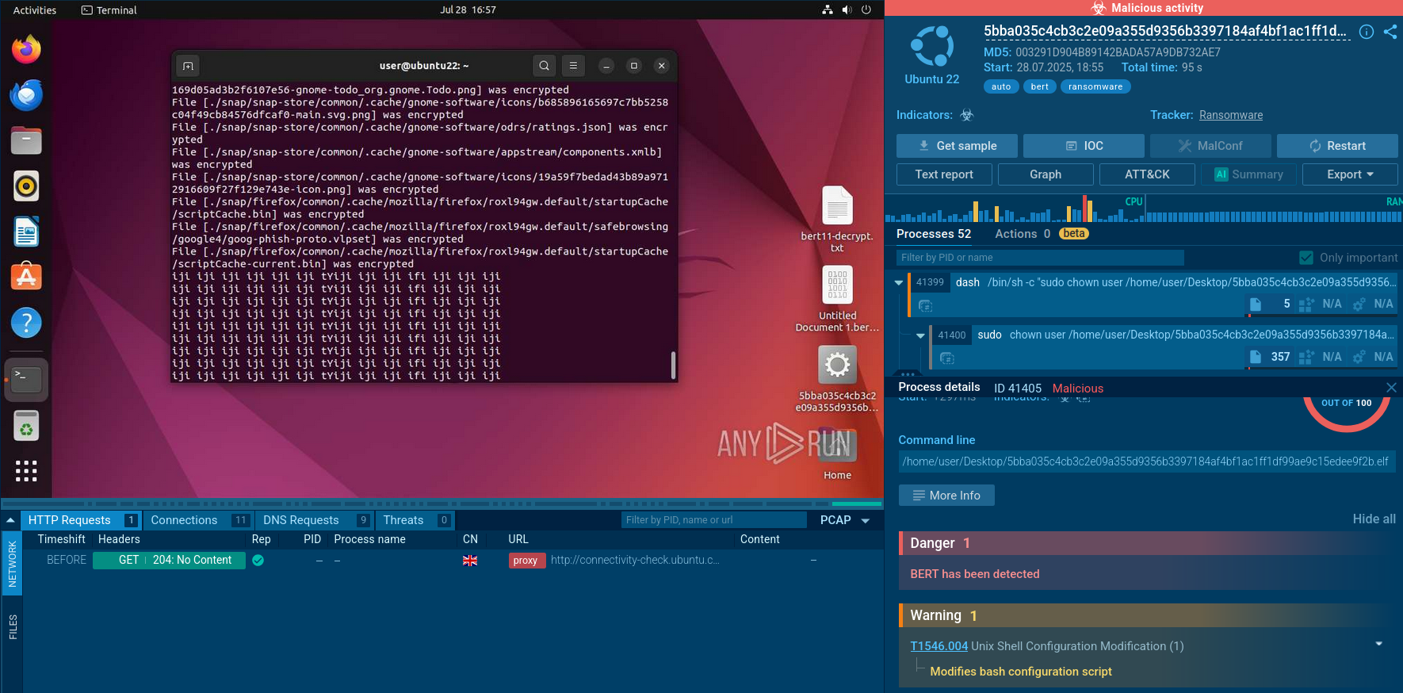Click the command icon under dash process
1403x693 pixels.
click(x=925, y=305)
